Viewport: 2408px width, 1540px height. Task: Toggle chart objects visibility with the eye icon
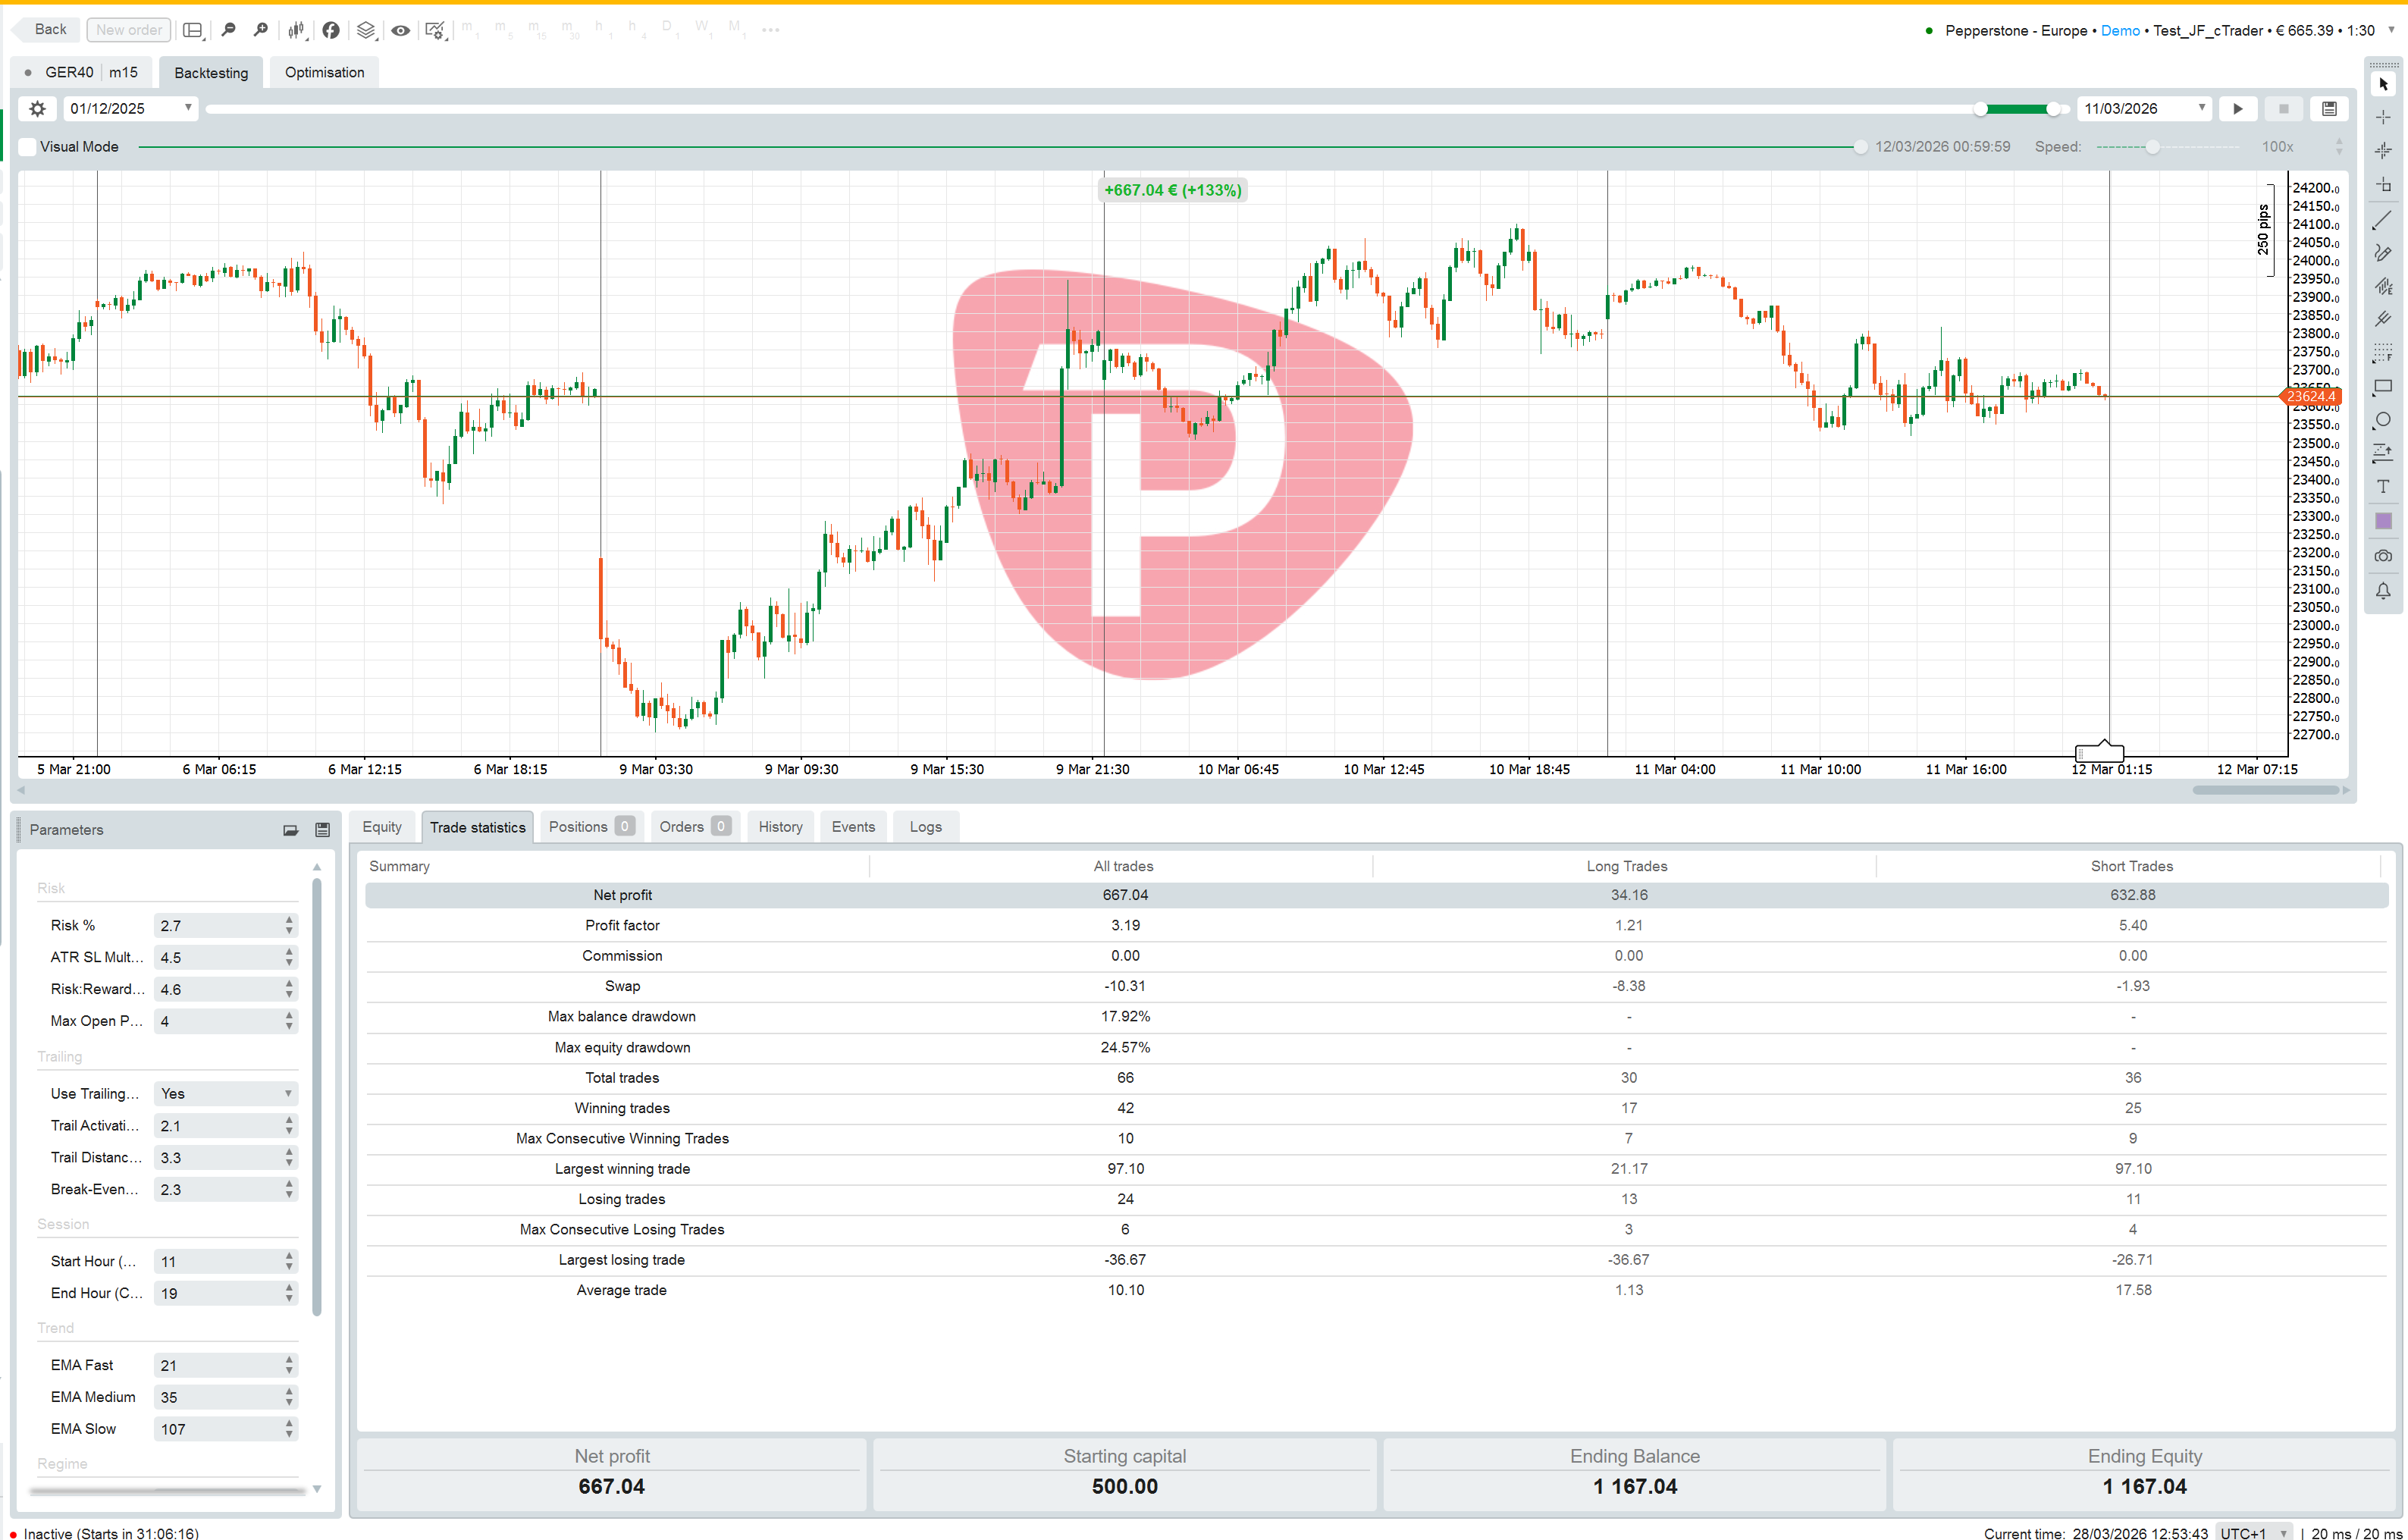coord(400,30)
